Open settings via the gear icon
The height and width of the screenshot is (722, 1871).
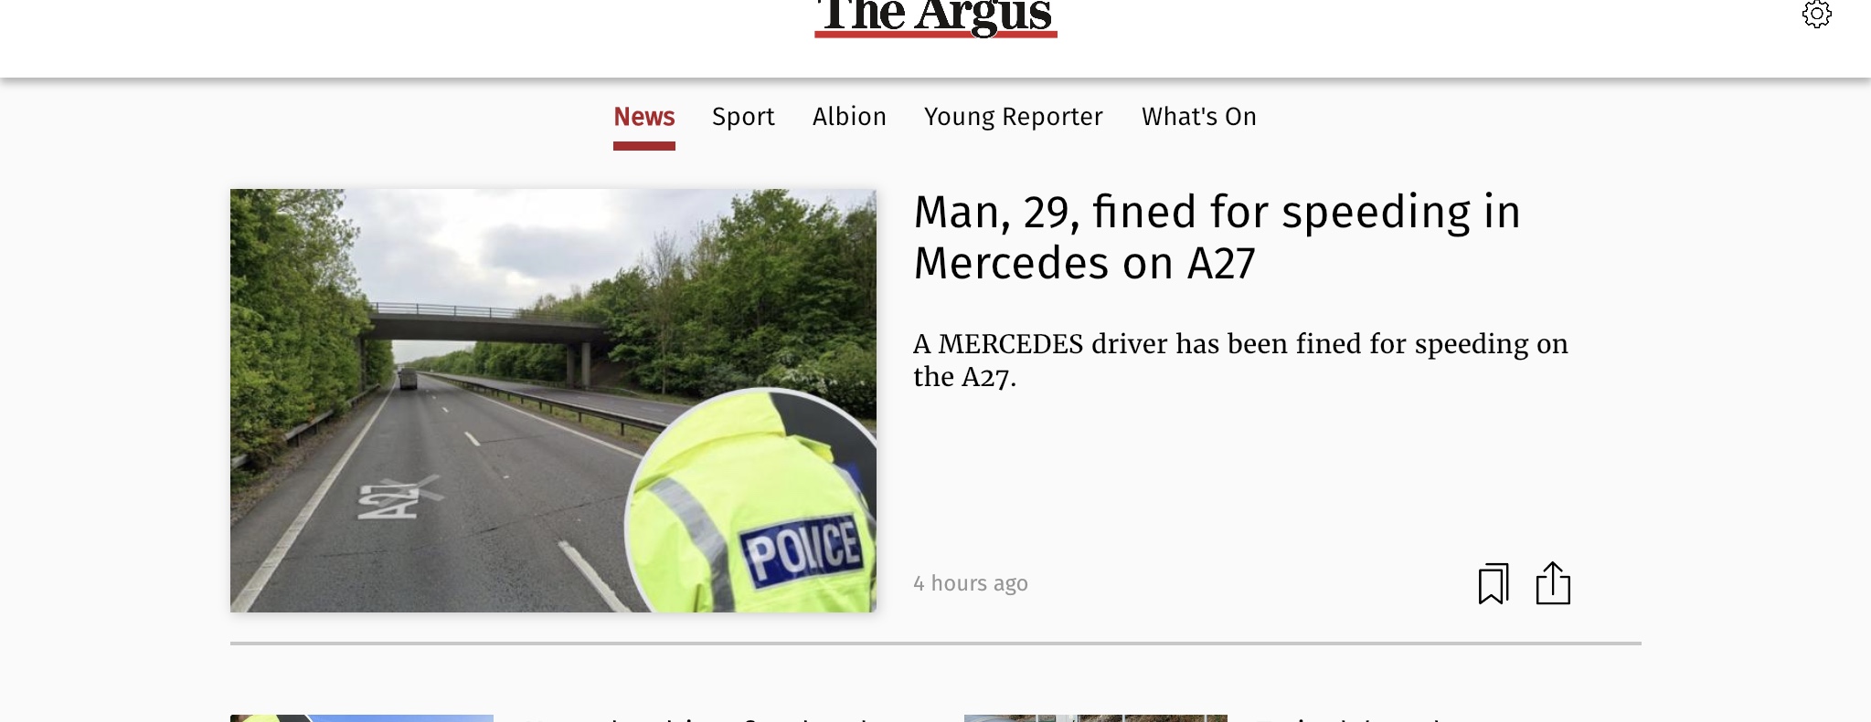(1816, 14)
